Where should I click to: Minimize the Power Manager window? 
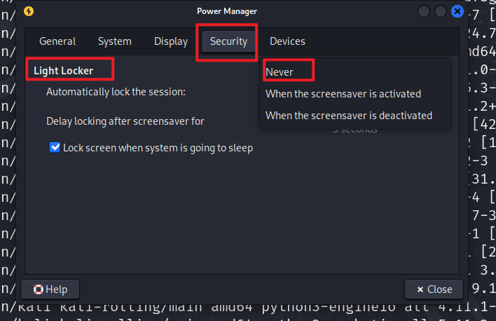pyautogui.click(x=424, y=12)
